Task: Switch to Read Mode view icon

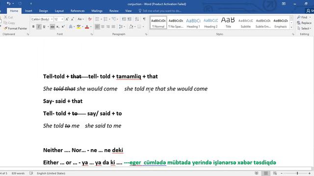Action: [x=257, y=173]
